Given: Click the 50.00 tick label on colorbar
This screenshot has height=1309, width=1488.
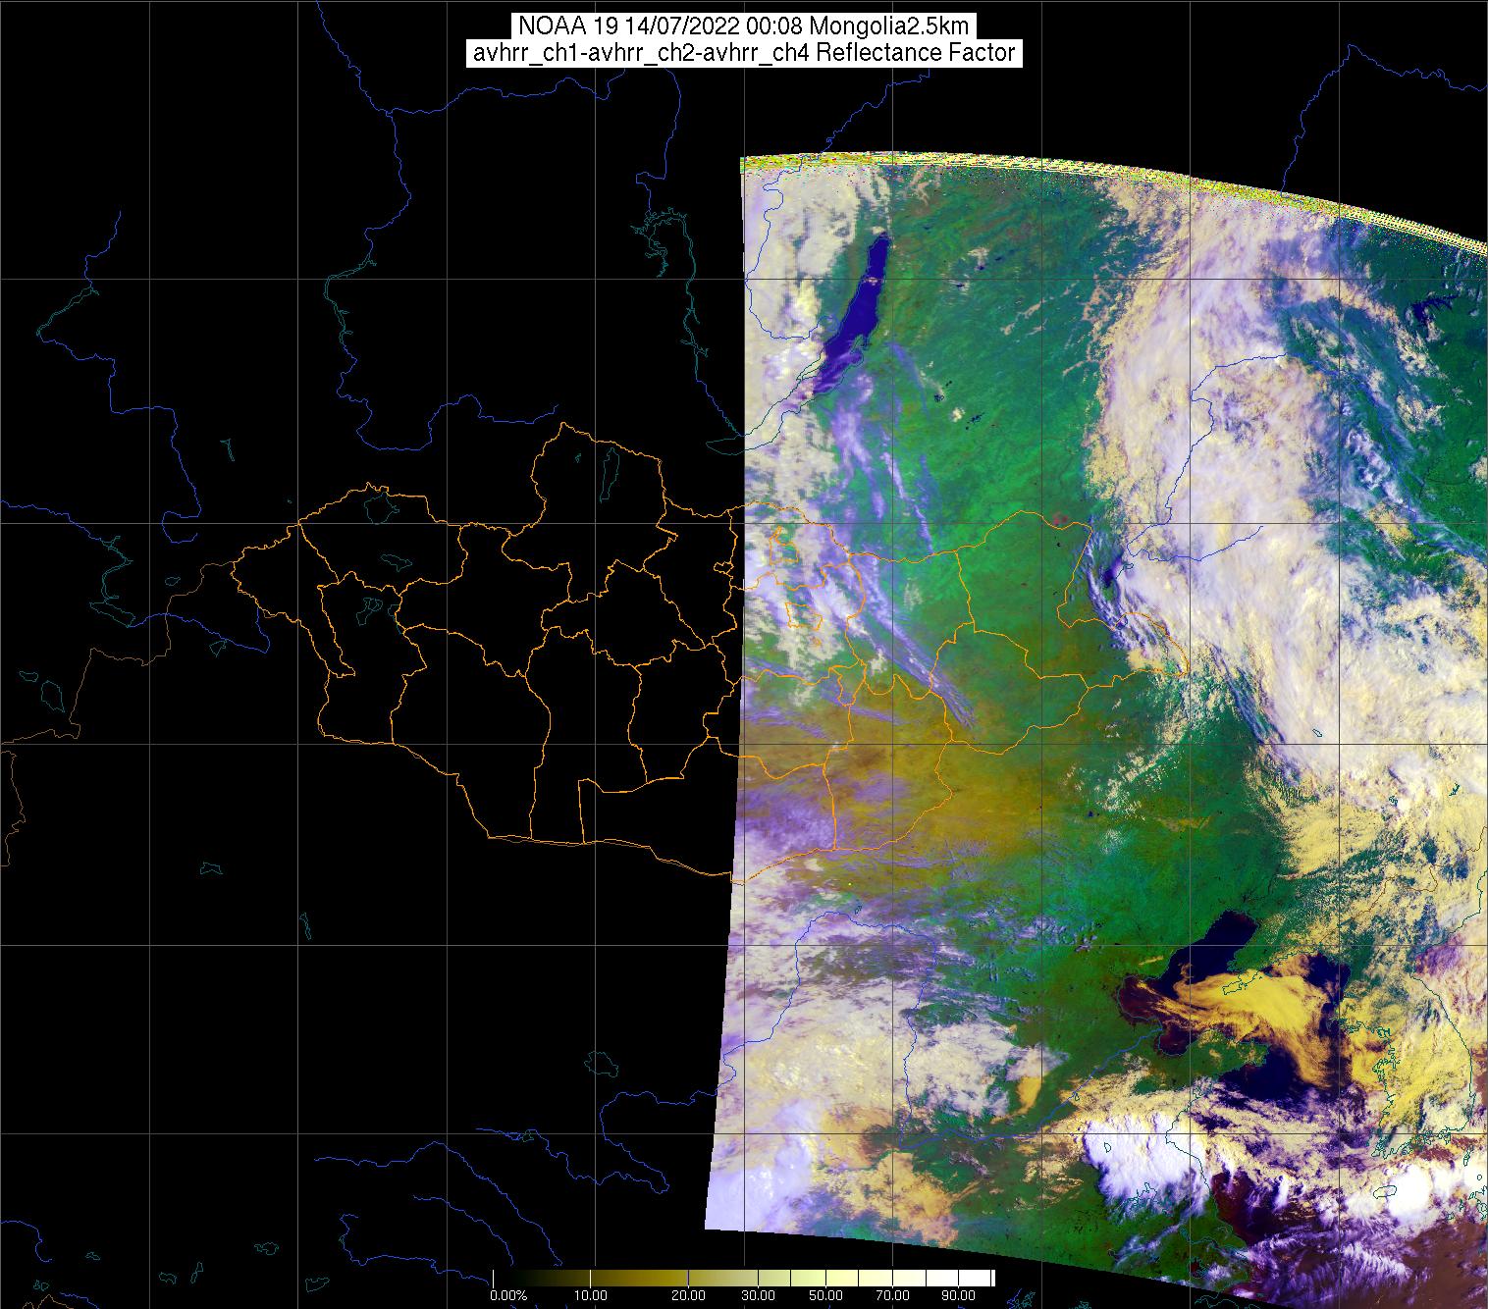Looking at the screenshot, I should tap(826, 1295).
